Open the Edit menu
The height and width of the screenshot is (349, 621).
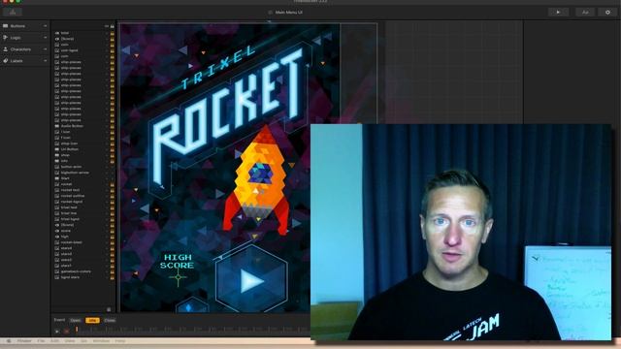pos(55,340)
